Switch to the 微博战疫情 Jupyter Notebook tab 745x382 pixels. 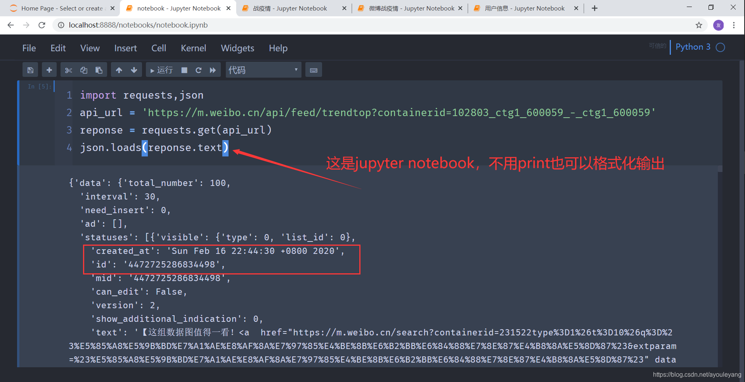[409, 8]
